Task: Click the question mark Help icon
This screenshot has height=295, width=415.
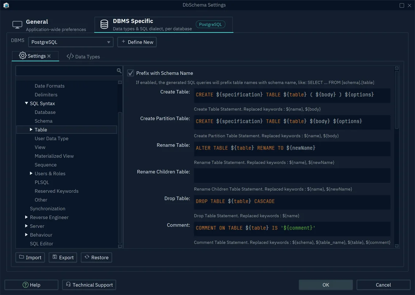Action: pos(26,285)
